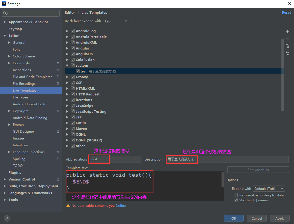
Task: Open the Keymap settings page
Action: [15, 29]
